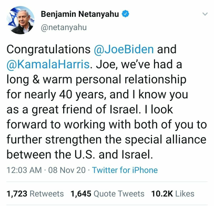The image size is (214, 206).
Task: Open the @KamalaHarris mention link
Action: (x=48, y=64)
